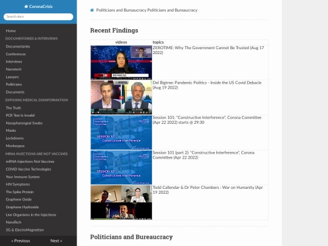Click Todd Callendar & Dr Peter Chambers text
Viewport: 328px width, 246px height.
tap(208, 190)
